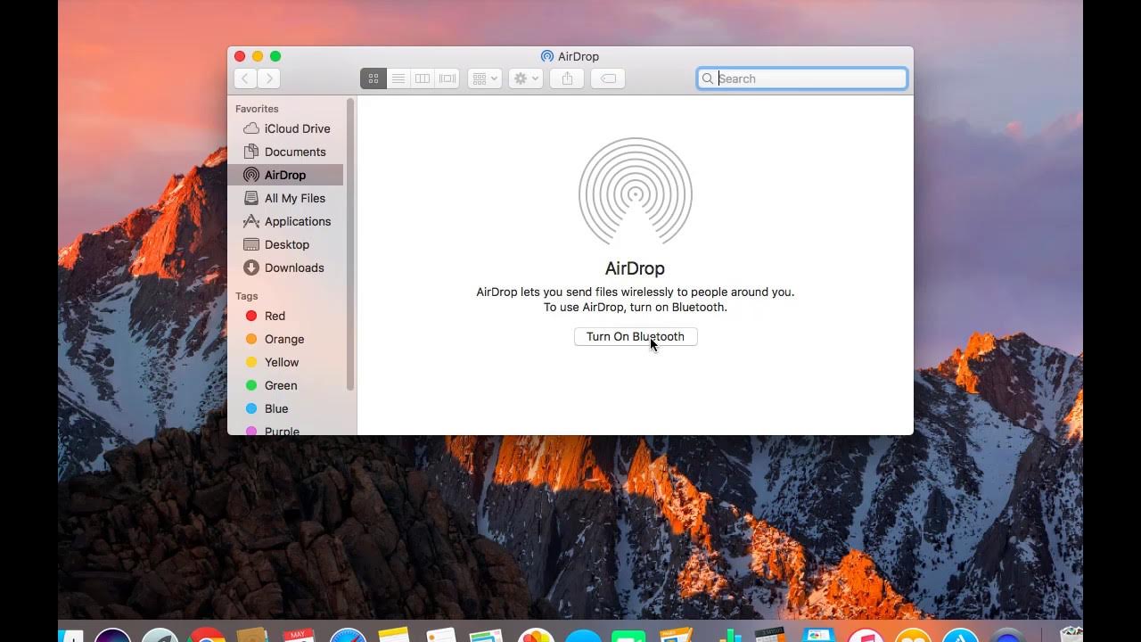1141x642 pixels.
Task: Go forward with the right chevron button
Action: click(x=269, y=78)
